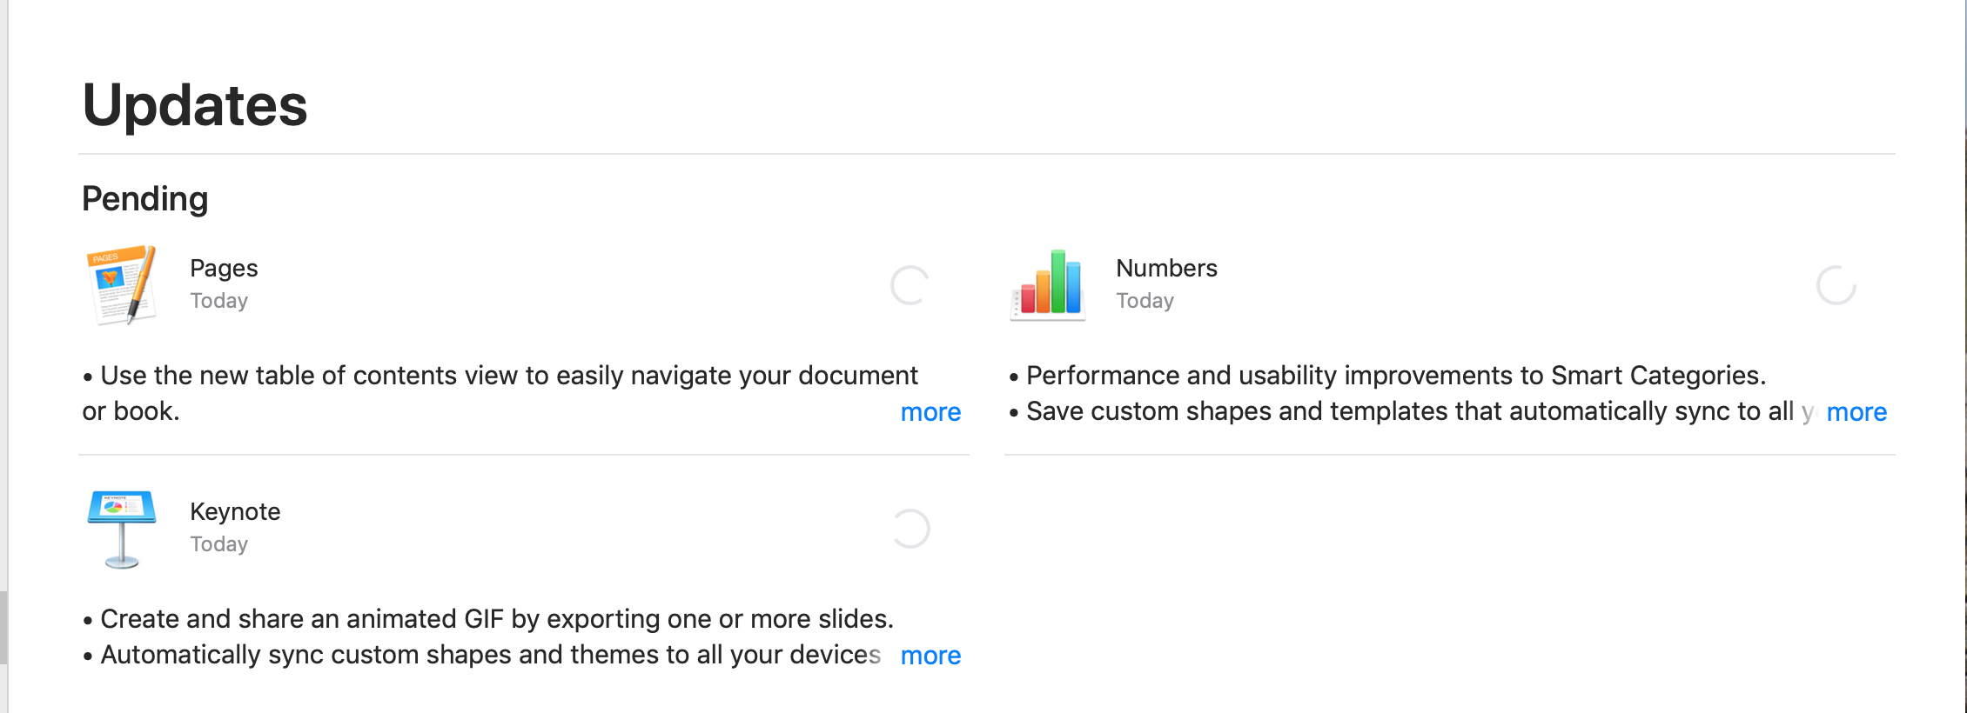Viewport: 1967px width, 713px height.
Task: Expand Numbers release notes with more
Action: (1856, 412)
